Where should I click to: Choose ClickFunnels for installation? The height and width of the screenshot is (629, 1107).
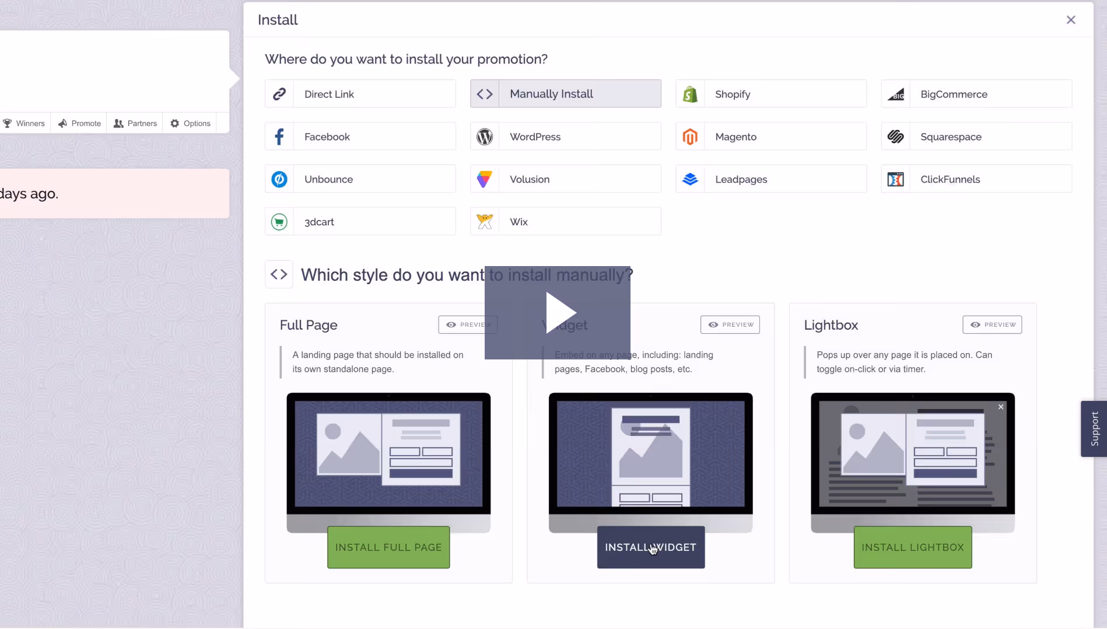(x=975, y=179)
